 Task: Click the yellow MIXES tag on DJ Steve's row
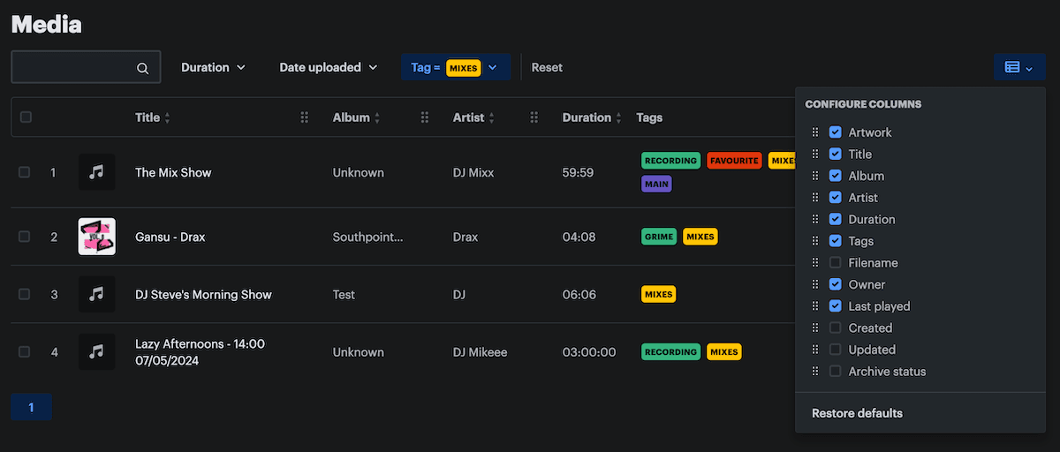point(659,294)
